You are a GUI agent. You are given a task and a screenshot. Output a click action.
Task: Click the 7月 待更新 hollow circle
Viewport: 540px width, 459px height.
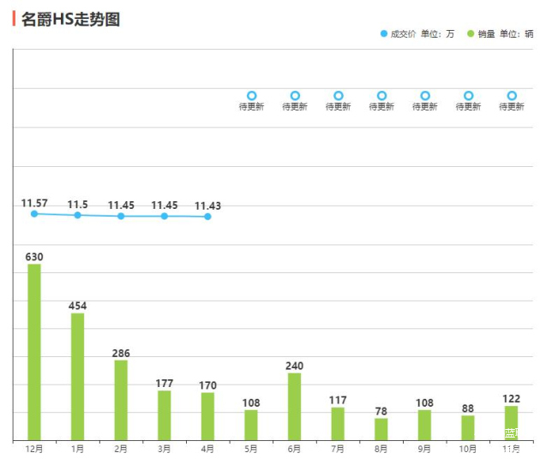[339, 95]
